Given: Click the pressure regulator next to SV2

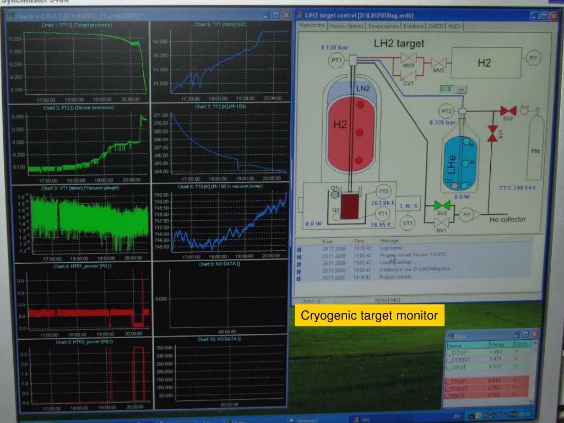Looking at the screenshot, I should point(524,110).
